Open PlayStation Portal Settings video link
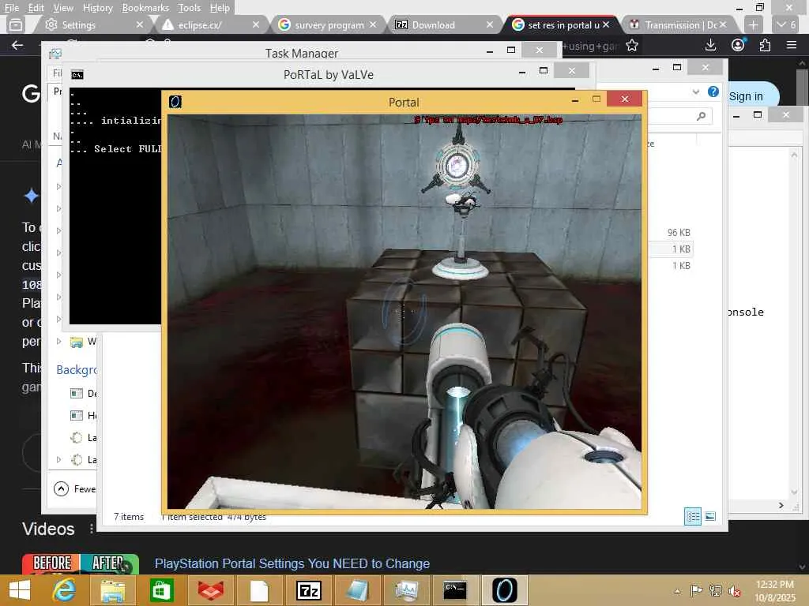Viewport: 809px width, 606px height. click(x=292, y=563)
